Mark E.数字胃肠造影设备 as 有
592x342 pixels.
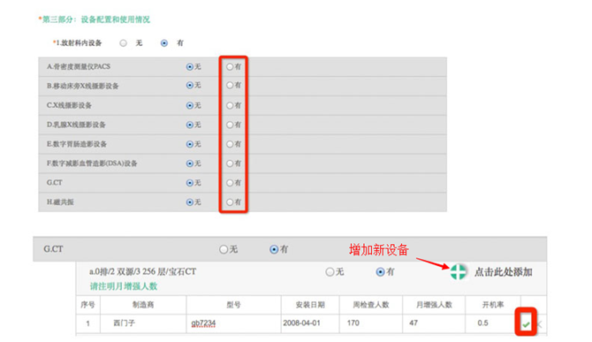230,144
